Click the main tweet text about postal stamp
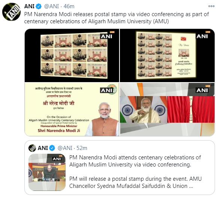The image size is (218, 198). 116,18
